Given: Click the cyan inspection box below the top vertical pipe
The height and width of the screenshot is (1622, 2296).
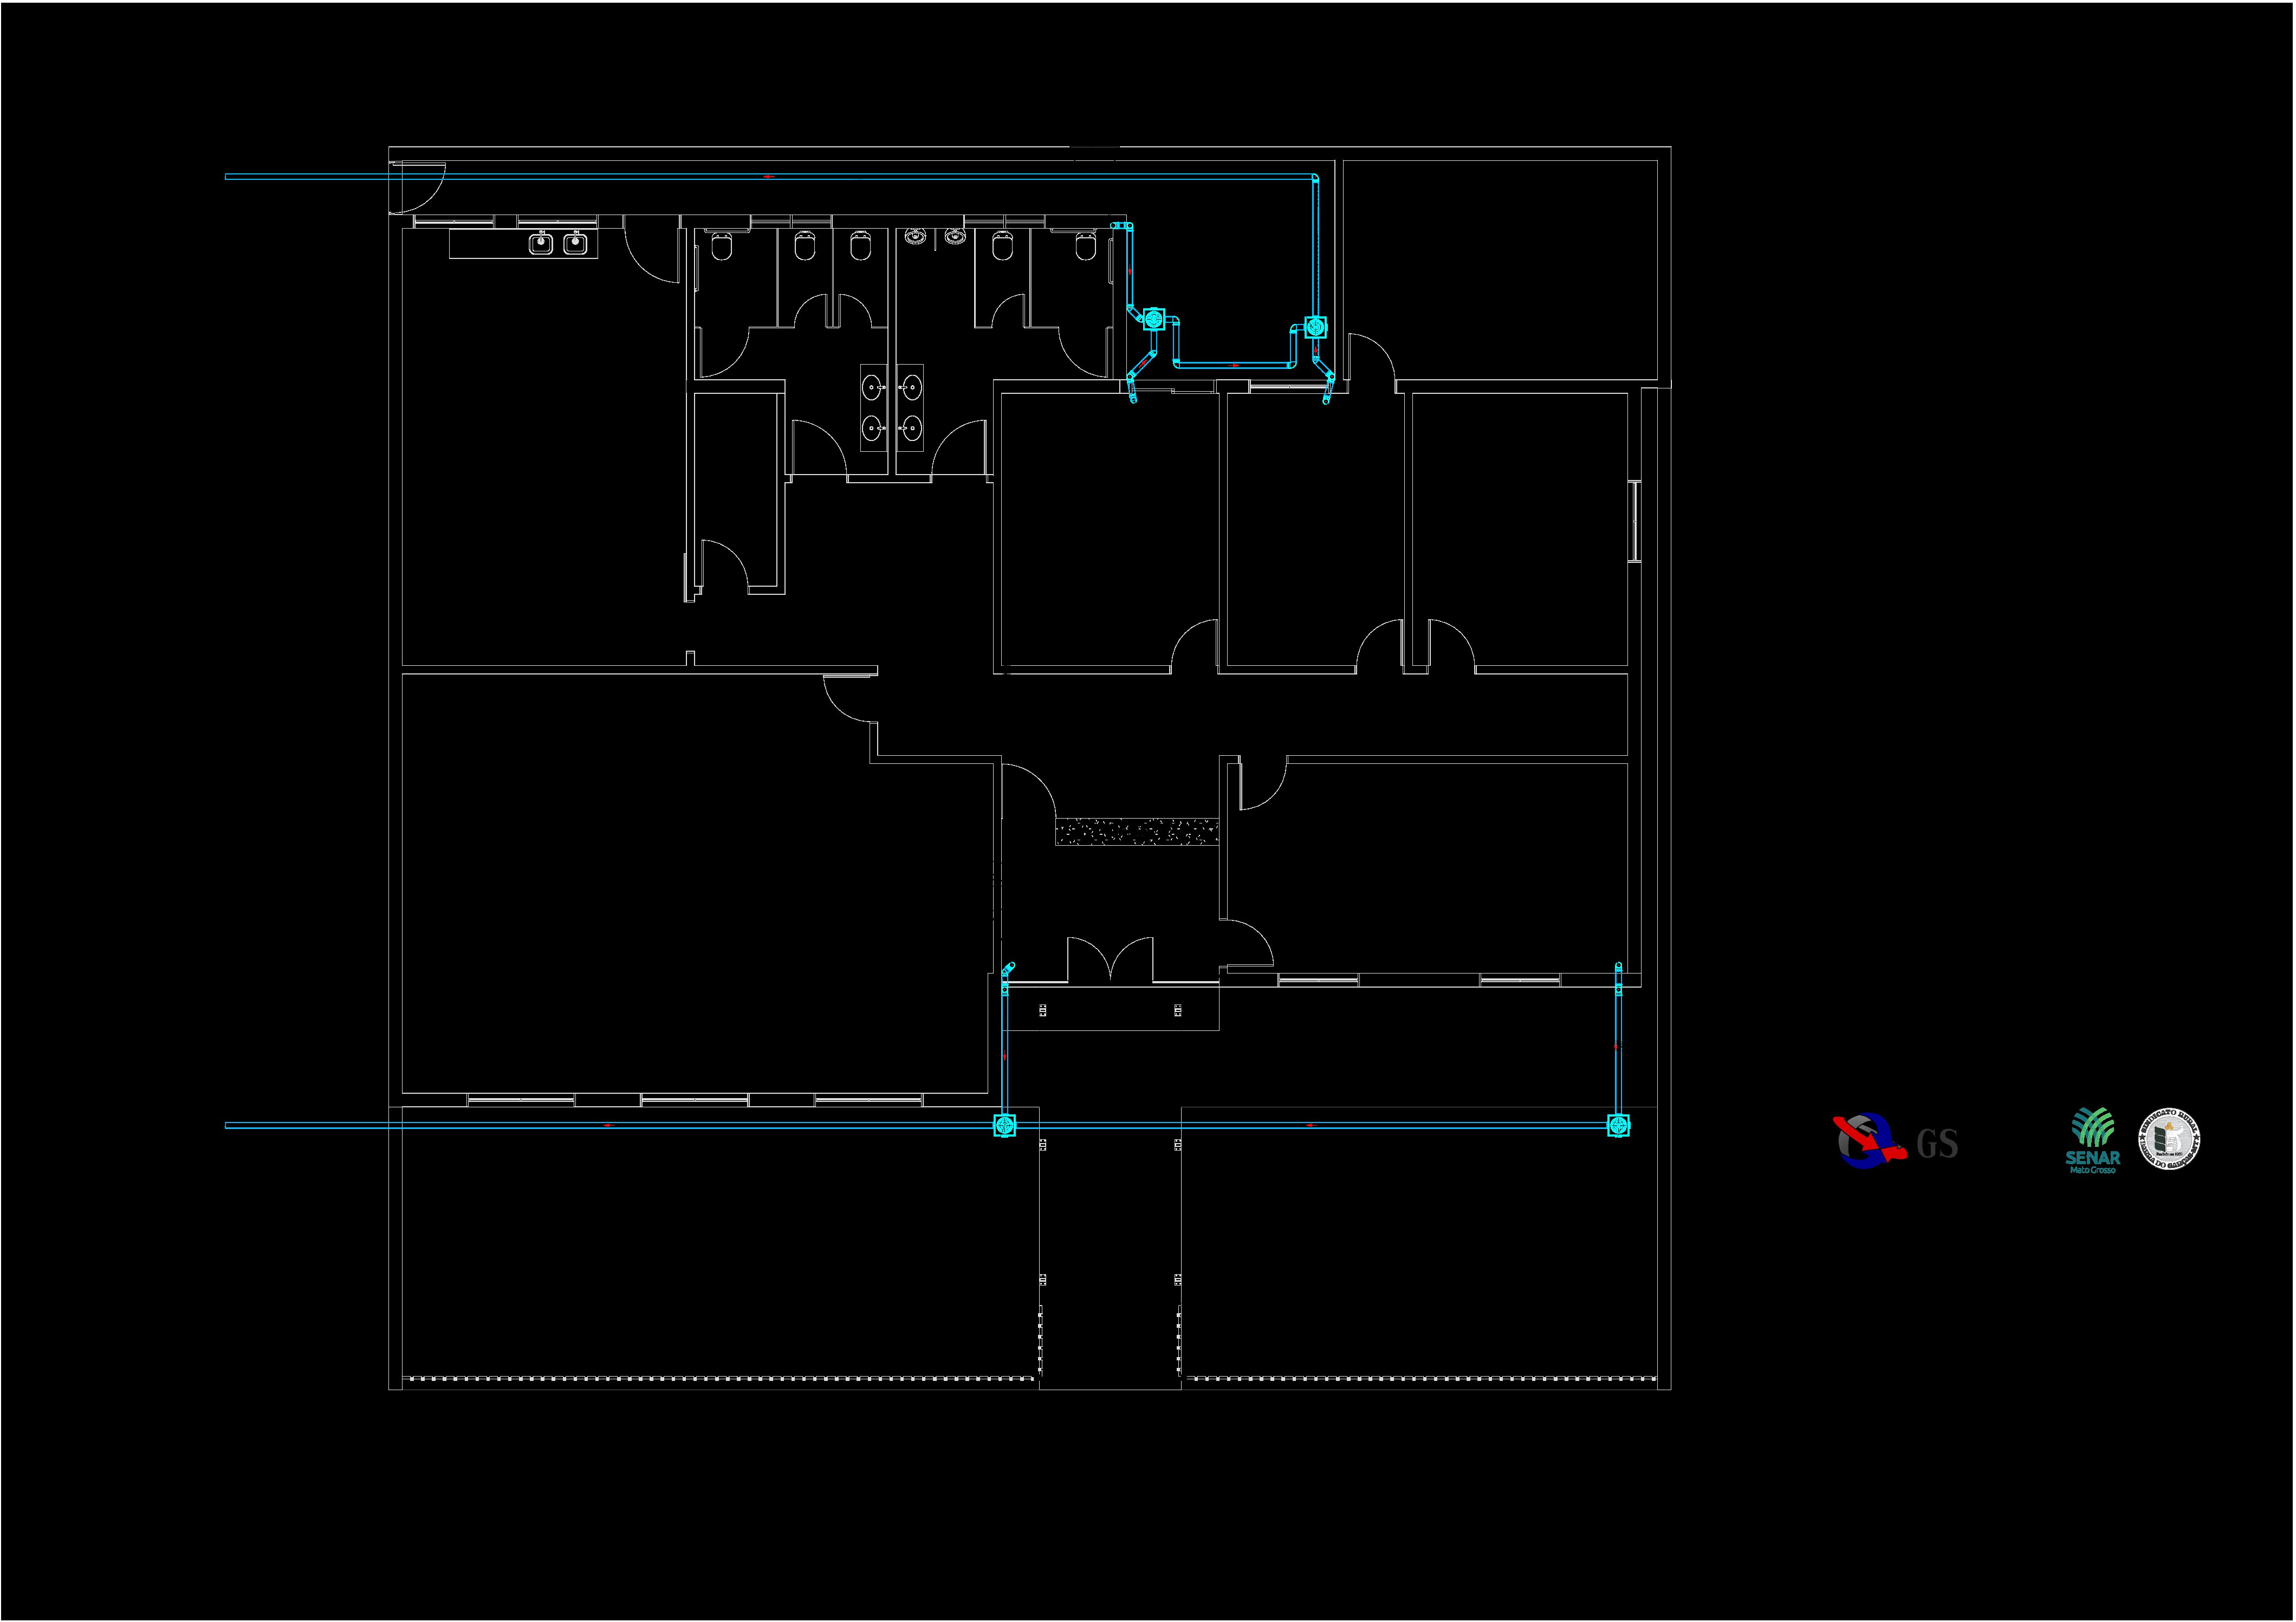Looking at the screenshot, I should pos(1315,327).
